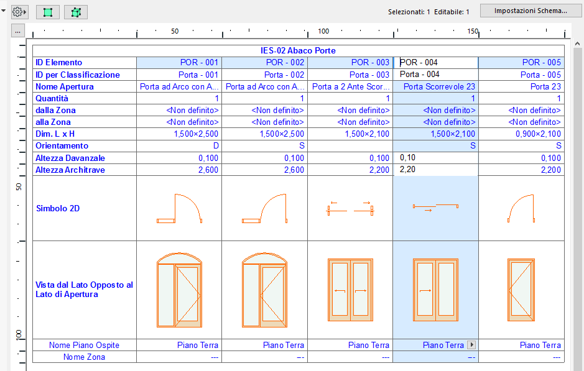The width and height of the screenshot is (584, 371).
Task: Click the select-in-3D green cube icon
Action: 76,12
